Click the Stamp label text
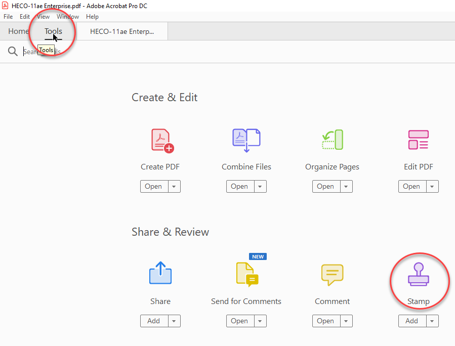Image resolution: width=455 pixels, height=346 pixels. pos(419,301)
